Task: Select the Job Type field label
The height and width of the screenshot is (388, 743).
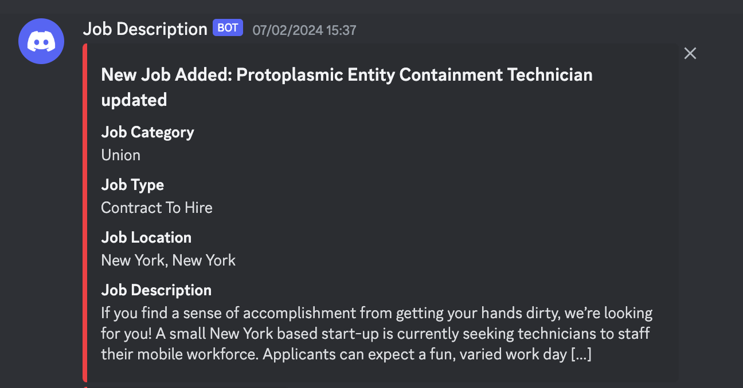Action: (x=132, y=184)
